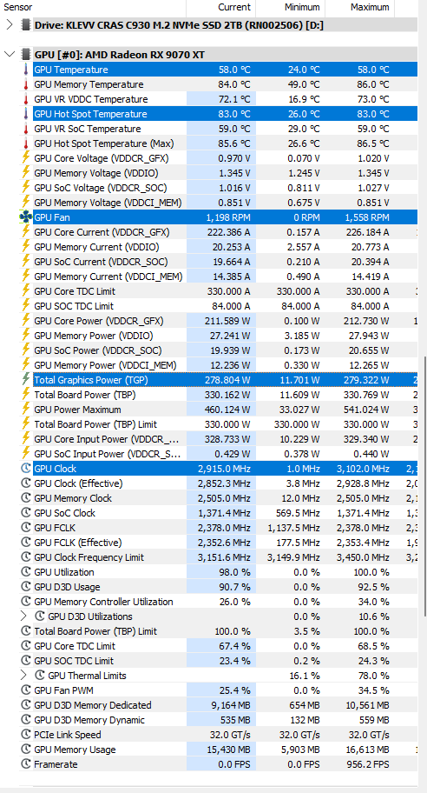Select the GPU Hot Spot Temperature row
The height and width of the screenshot is (793, 427).
click(226, 114)
